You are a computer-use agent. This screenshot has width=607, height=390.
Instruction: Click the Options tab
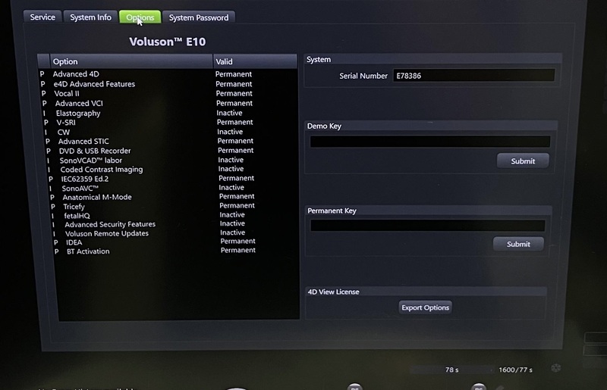click(x=140, y=17)
